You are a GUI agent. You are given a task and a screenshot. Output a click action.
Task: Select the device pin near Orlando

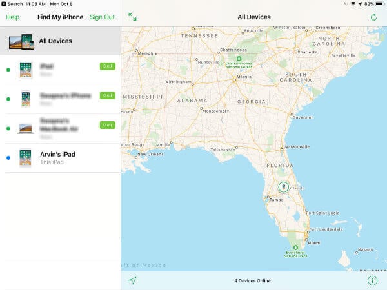[x=284, y=187]
